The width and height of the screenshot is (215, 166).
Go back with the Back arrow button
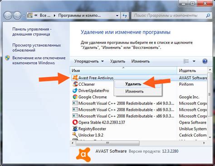[8, 15]
